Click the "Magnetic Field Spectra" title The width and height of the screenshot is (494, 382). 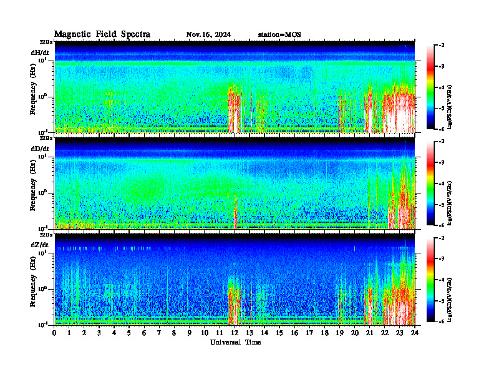click(x=102, y=34)
